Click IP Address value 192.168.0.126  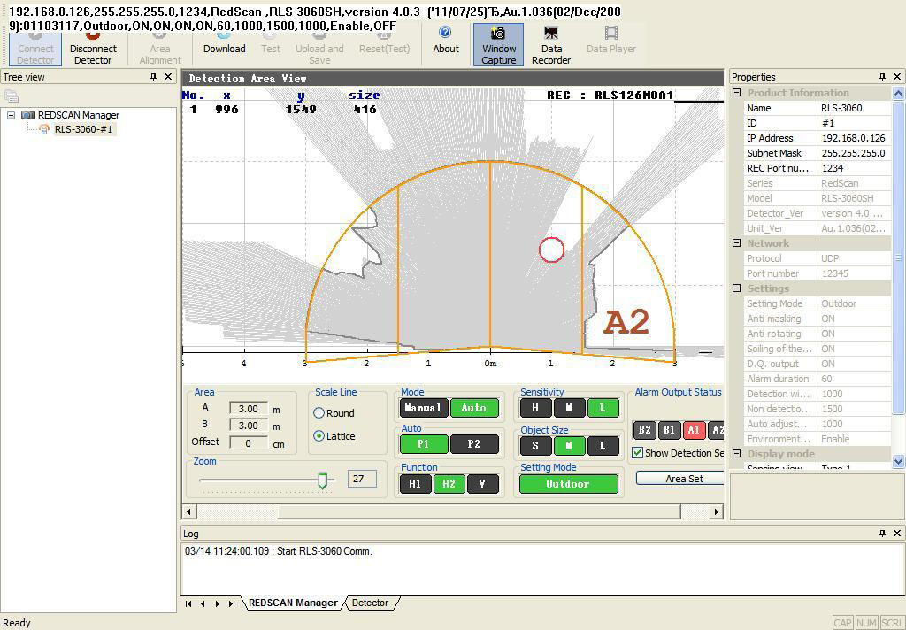(x=854, y=138)
